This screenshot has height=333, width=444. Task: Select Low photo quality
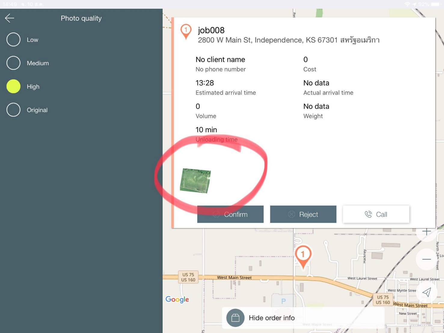pos(14,40)
